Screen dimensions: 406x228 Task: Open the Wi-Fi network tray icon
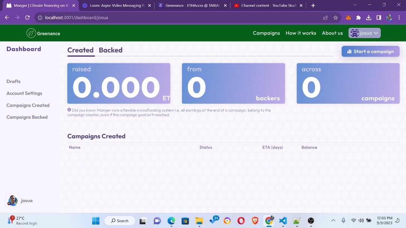coord(353,220)
